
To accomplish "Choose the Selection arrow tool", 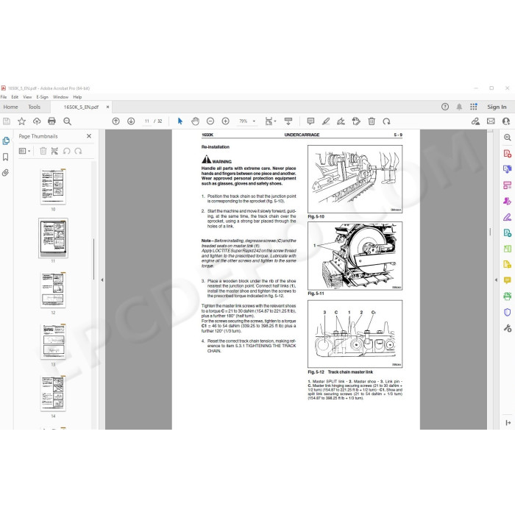I will point(180,121).
